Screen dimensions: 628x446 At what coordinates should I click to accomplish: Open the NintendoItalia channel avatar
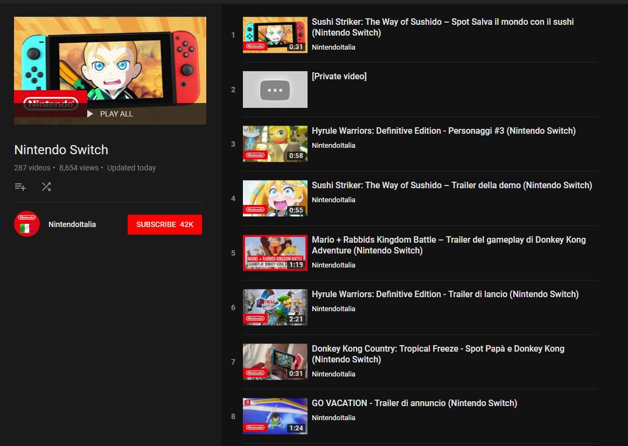[x=27, y=224]
